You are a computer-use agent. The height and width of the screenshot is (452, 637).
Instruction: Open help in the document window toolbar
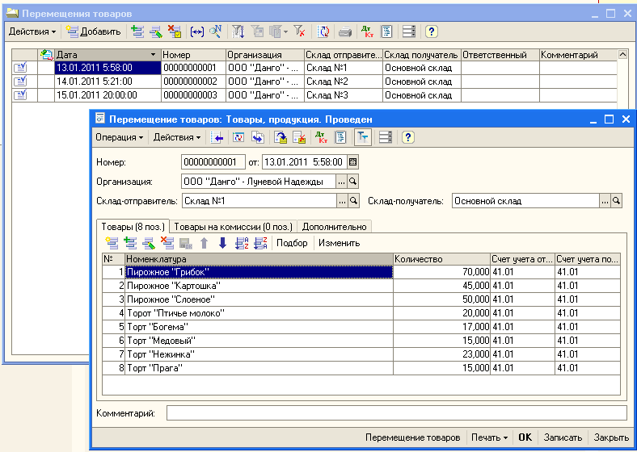tap(407, 137)
